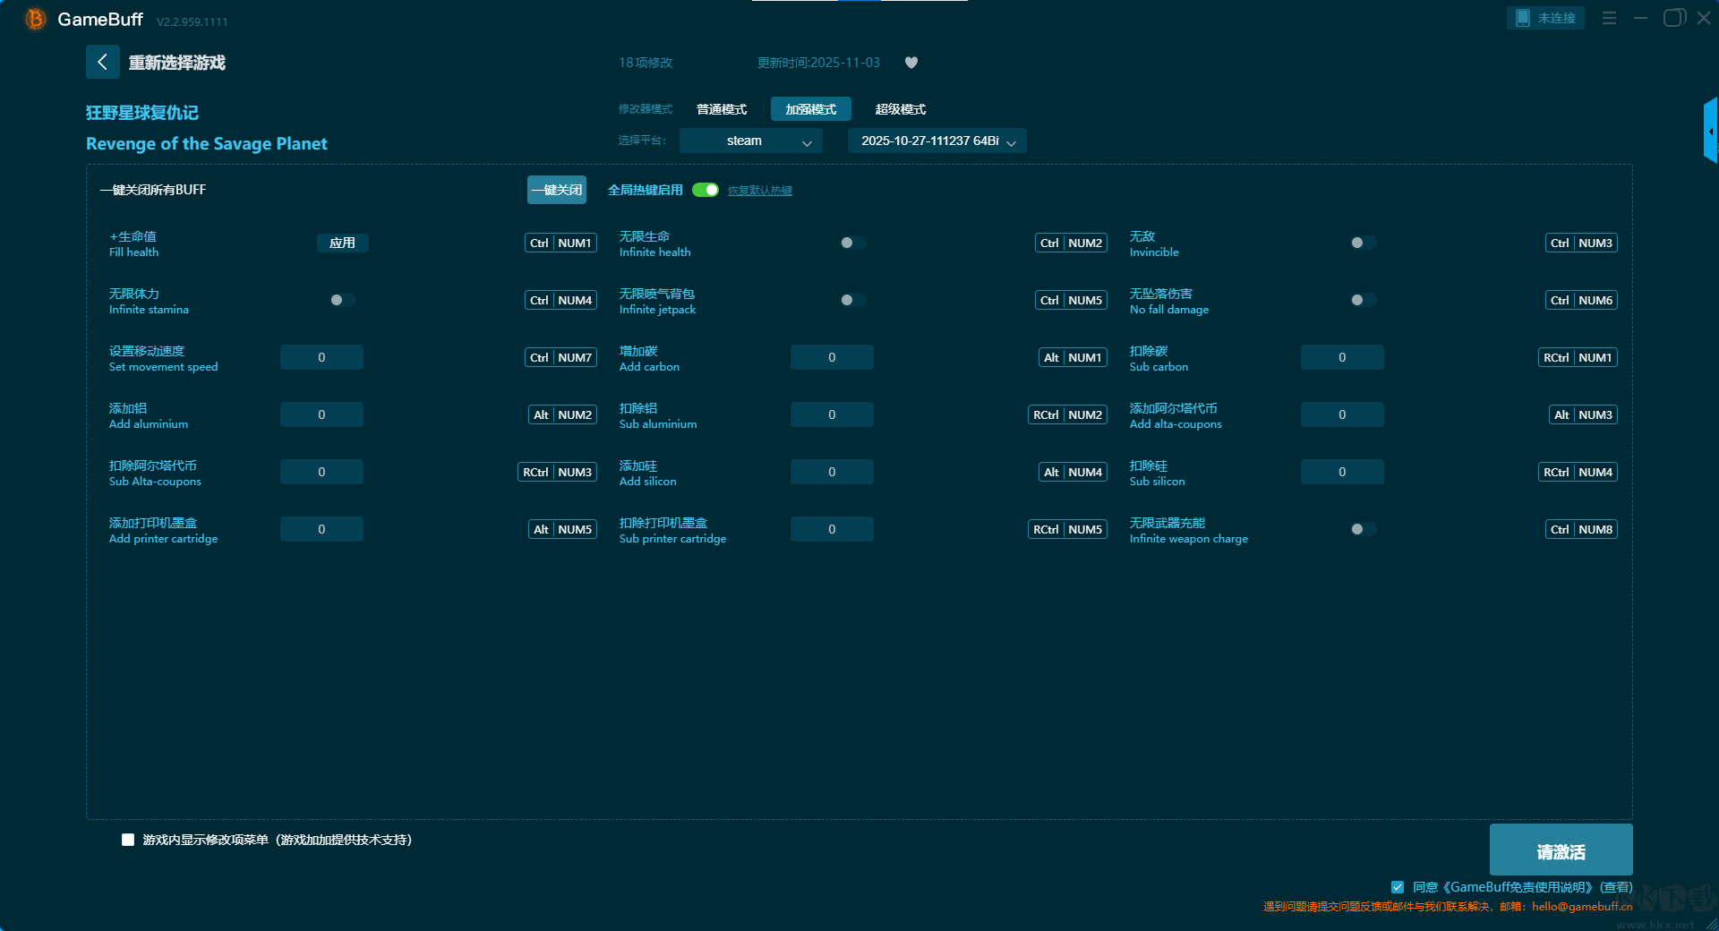Click the back arrow beside 重新选择游戏
This screenshot has width=1719, height=931.
click(102, 62)
